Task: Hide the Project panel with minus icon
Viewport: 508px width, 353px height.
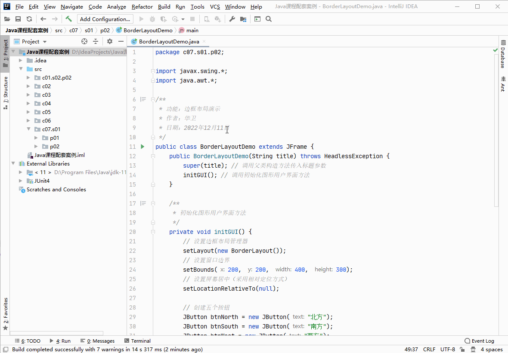Action: pos(121,41)
